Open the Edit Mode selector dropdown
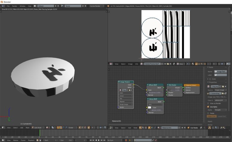The height and width of the screenshot is (142, 232). coord(38,128)
